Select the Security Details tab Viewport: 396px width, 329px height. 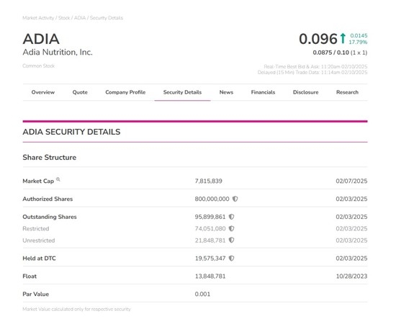click(x=182, y=92)
